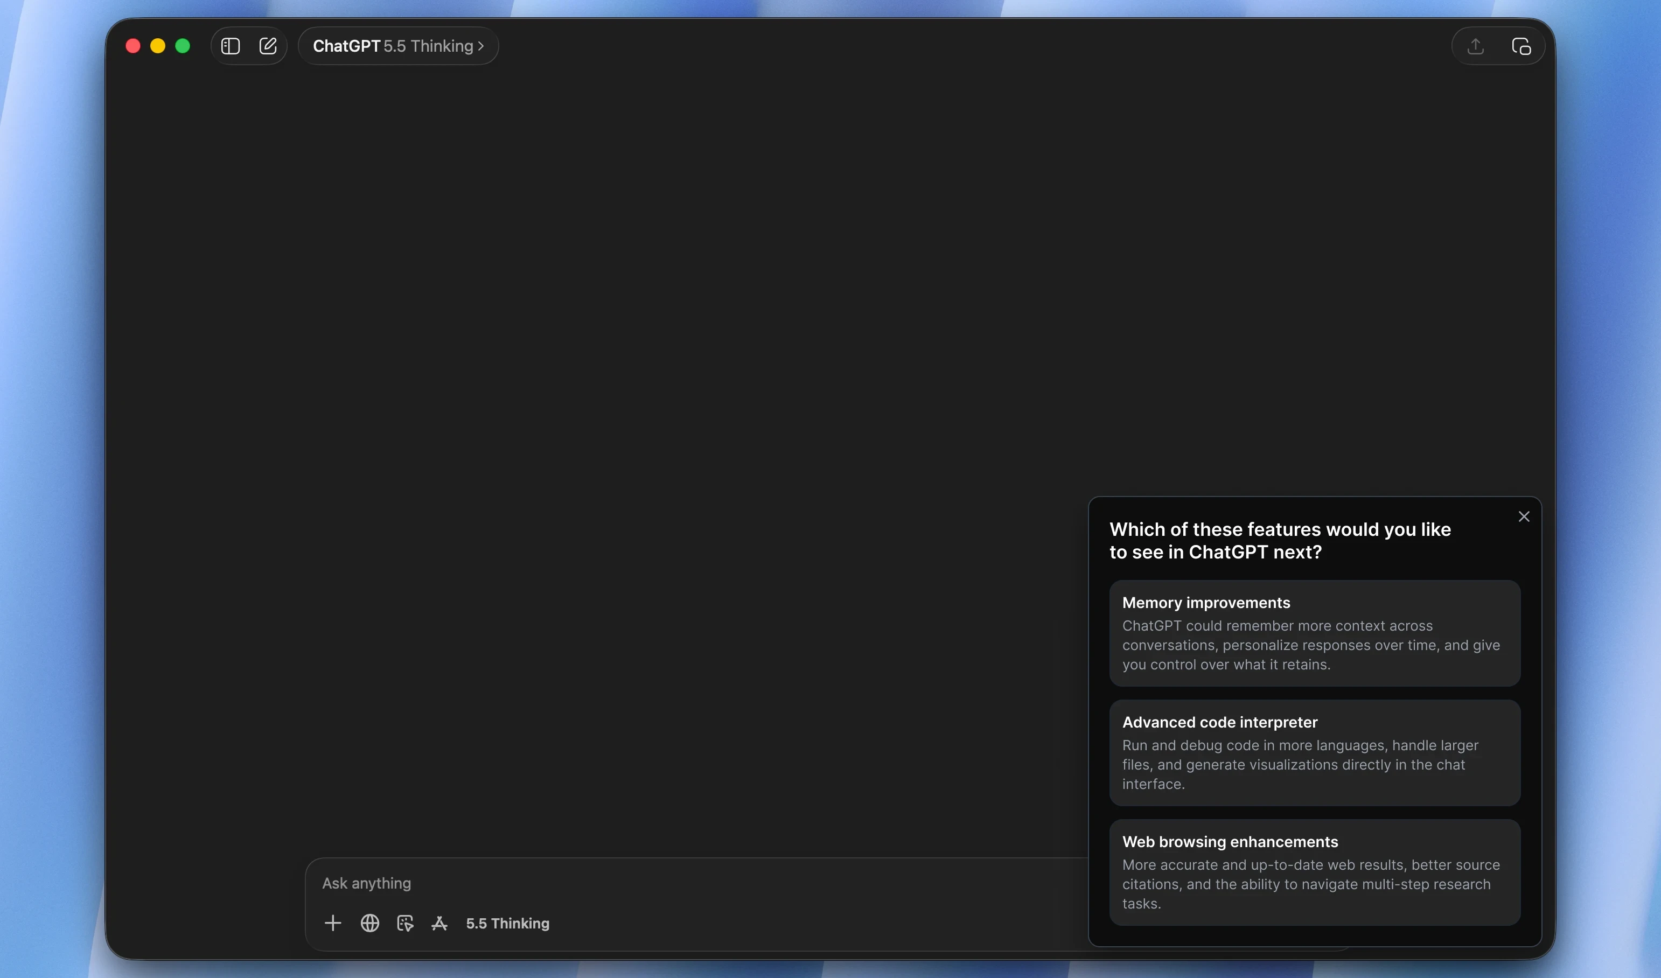This screenshot has width=1661, height=978.
Task: Dismiss the feature survey popup
Action: 1523,516
